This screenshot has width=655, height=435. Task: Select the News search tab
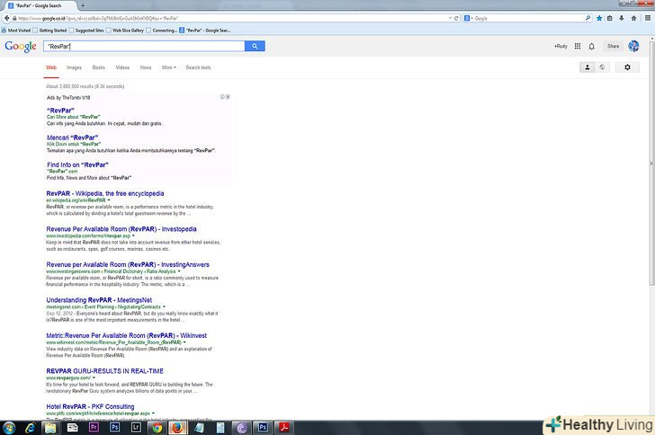(146, 67)
